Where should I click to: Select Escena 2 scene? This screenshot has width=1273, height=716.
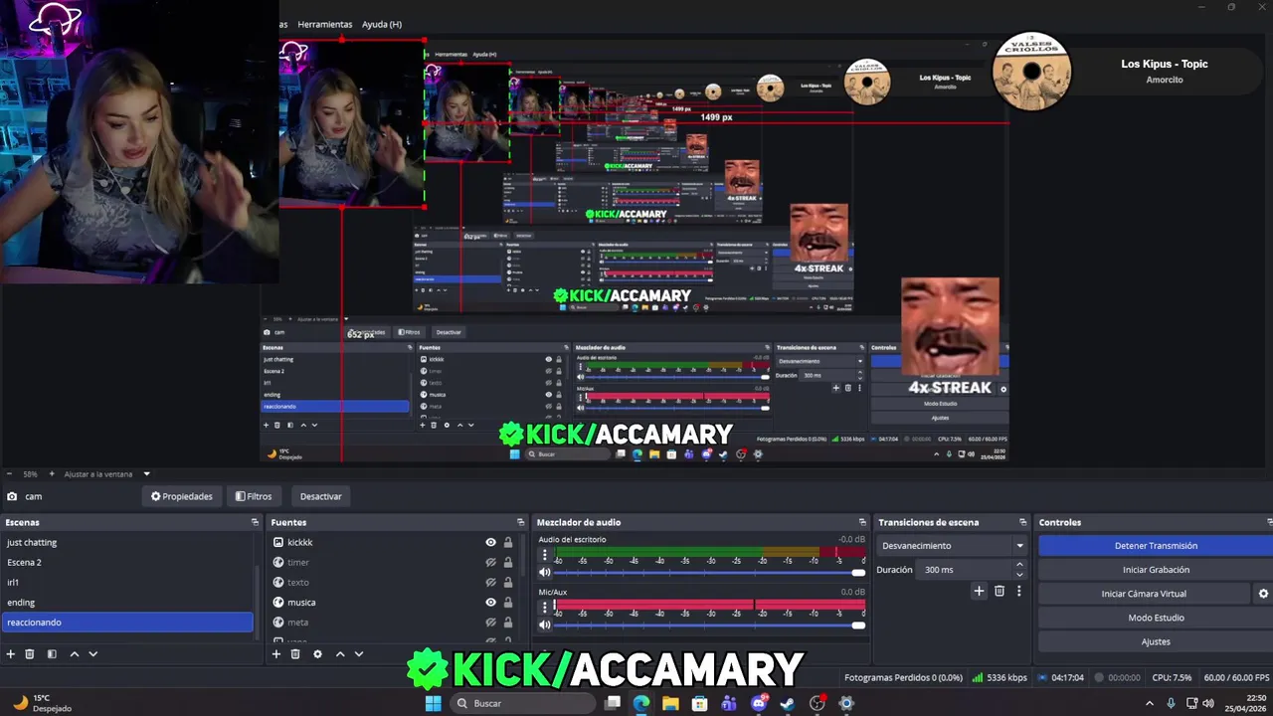[x=128, y=563]
